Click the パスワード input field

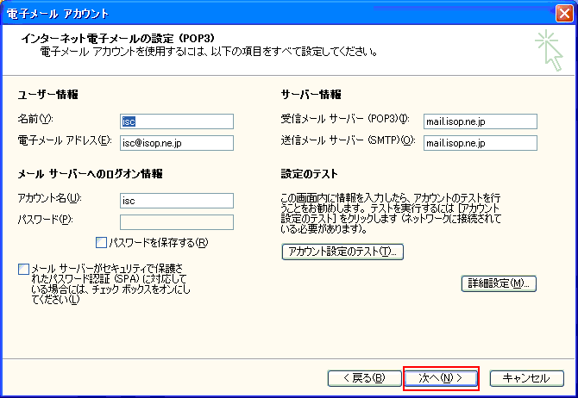(x=177, y=222)
